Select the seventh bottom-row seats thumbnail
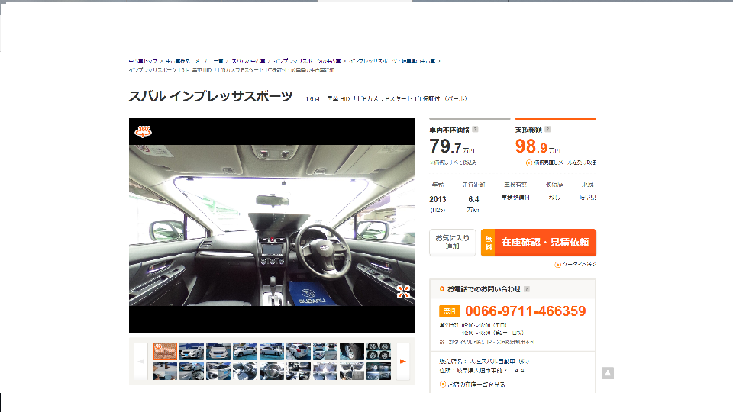The height and width of the screenshot is (412, 733). coord(325,372)
